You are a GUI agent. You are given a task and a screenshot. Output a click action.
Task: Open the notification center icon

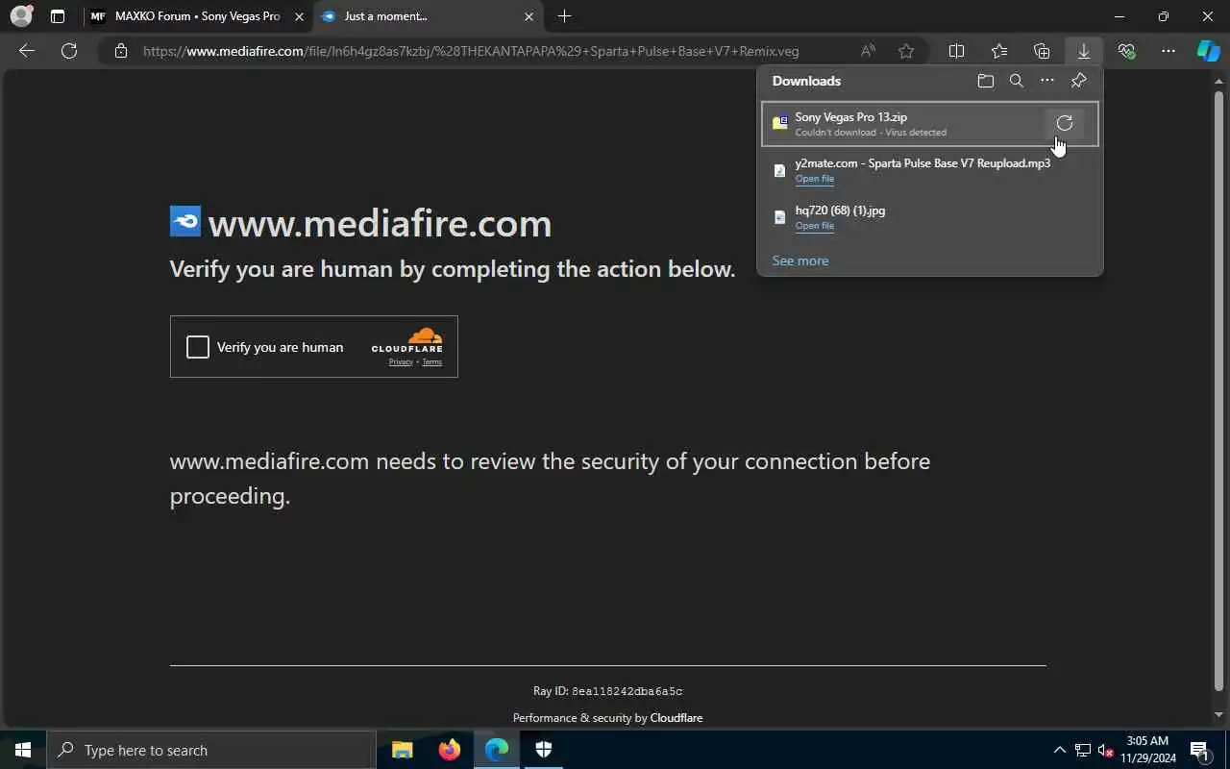(x=1199, y=750)
